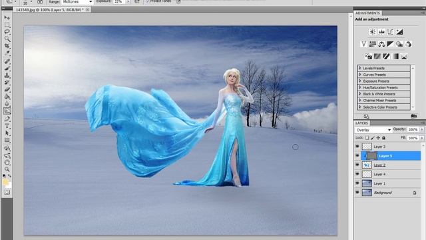This screenshot has width=426, height=240.
Task: Select the Pen tool
Action: point(7,119)
